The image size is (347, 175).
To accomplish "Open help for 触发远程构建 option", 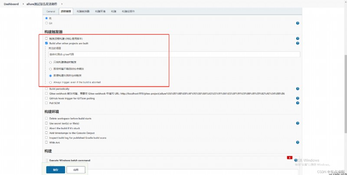I will pos(298,38).
